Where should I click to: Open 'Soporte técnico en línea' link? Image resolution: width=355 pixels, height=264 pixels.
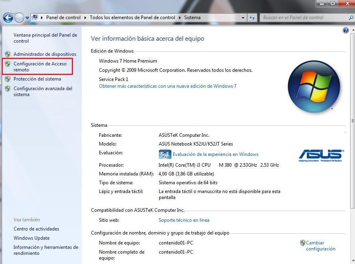tap(184, 220)
